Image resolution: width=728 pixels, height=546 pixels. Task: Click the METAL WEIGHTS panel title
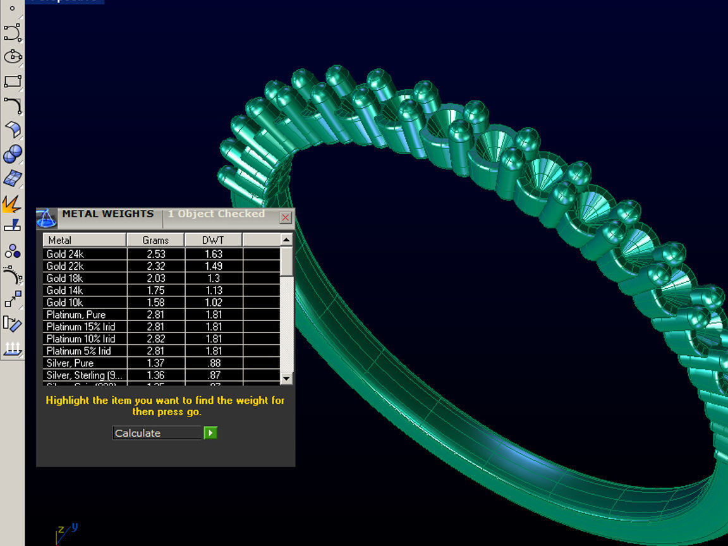tap(107, 214)
